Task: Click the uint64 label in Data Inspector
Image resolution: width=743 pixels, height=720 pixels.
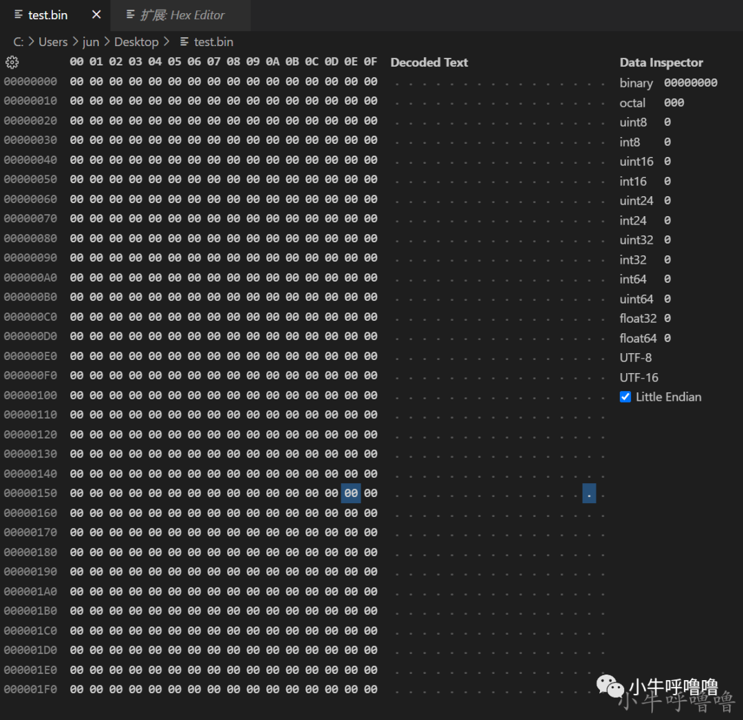Action: click(637, 299)
